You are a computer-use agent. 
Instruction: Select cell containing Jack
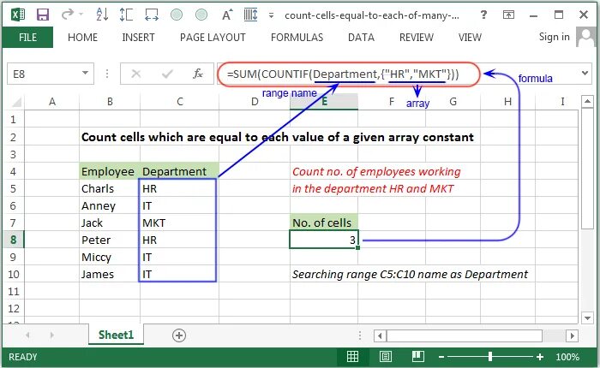pyautogui.click(x=110, y=223)
